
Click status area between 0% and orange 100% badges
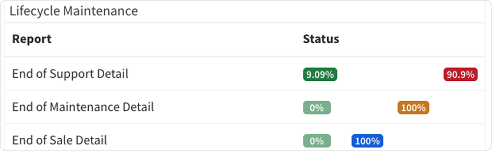(364, 108)
